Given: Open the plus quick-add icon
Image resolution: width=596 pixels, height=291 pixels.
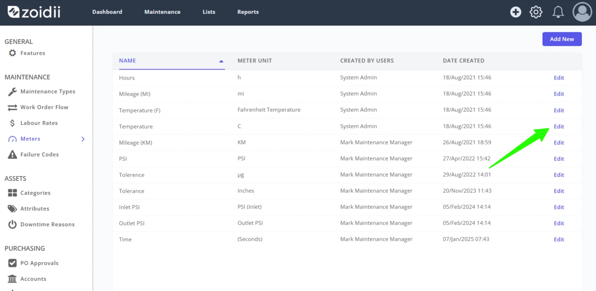Looking at the screenshot, I should pos(515,12).
